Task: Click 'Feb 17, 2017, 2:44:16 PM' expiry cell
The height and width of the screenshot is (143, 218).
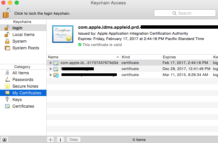Action: tap(185, 63)
